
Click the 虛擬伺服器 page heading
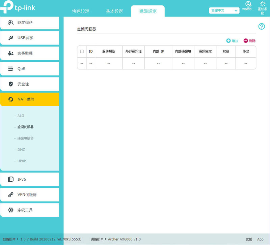pyautogui.click(x=86, y=29)
